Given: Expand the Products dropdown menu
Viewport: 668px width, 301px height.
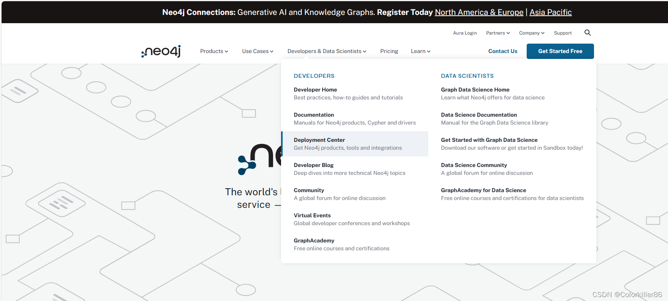Looking at the screenshot, I should [214, 51].
